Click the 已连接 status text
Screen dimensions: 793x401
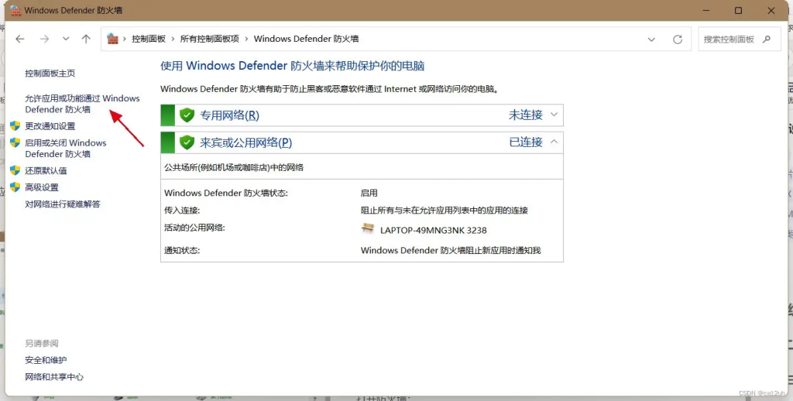[x=526, y=142]
